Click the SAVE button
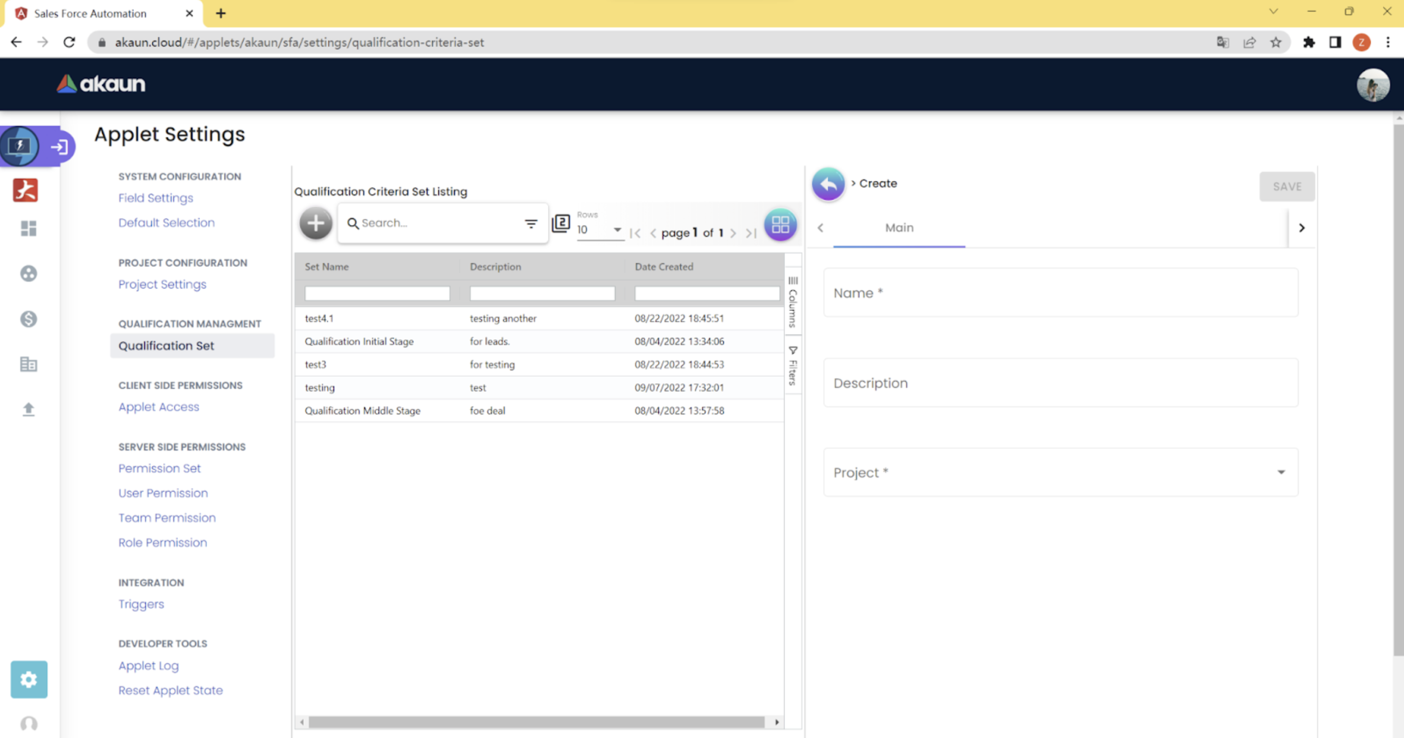Image resolution: width=1404 pixels, height=738 pixels. (x=1287, y=186)
